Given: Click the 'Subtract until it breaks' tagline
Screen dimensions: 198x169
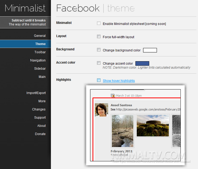Looking at the screenshot, I should coord(29,20).
